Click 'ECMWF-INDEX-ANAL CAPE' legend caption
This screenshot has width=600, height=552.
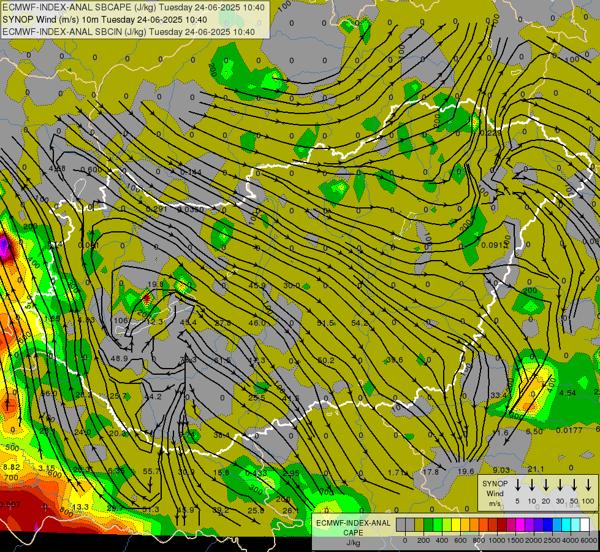[353, 528]
